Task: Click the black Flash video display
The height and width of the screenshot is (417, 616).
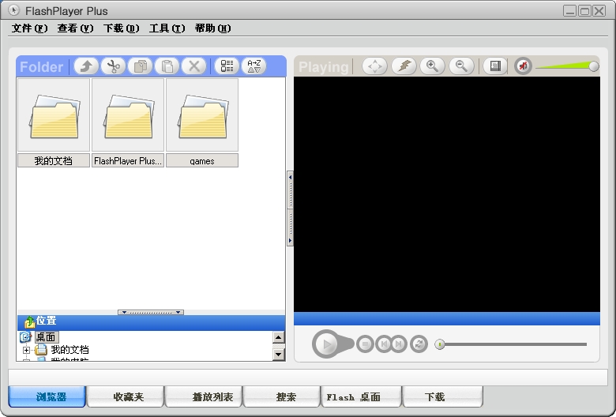Action: coord(447,194)
